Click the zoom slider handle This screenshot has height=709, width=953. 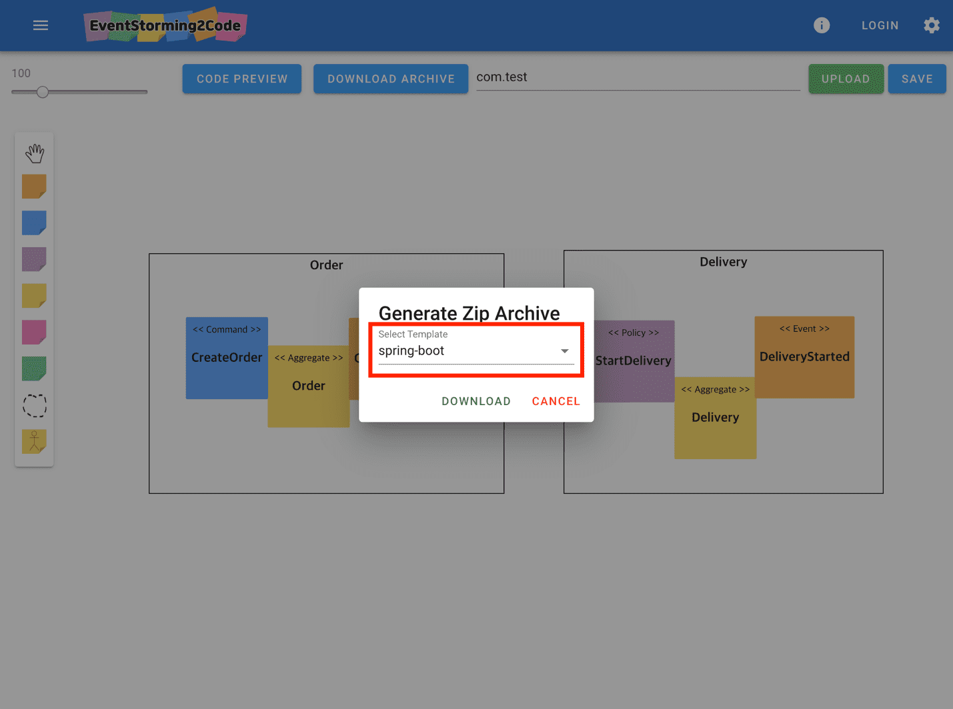43,92
